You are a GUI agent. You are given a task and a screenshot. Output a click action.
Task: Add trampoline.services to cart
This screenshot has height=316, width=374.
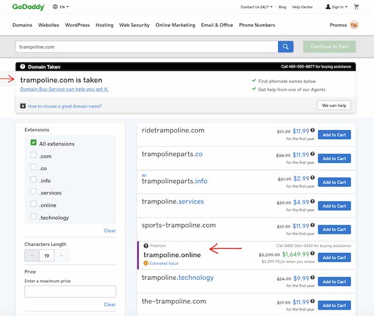click(x=334, y=206)
